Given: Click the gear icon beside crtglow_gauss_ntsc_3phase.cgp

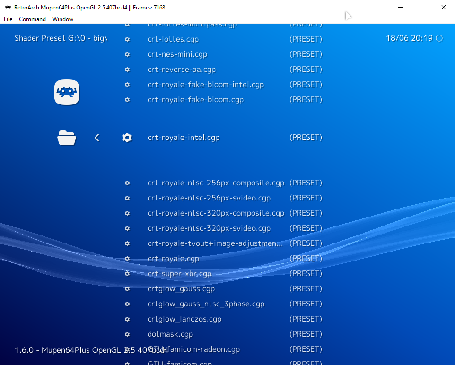Looking at the screenshot, I should [x=127, y=304].
